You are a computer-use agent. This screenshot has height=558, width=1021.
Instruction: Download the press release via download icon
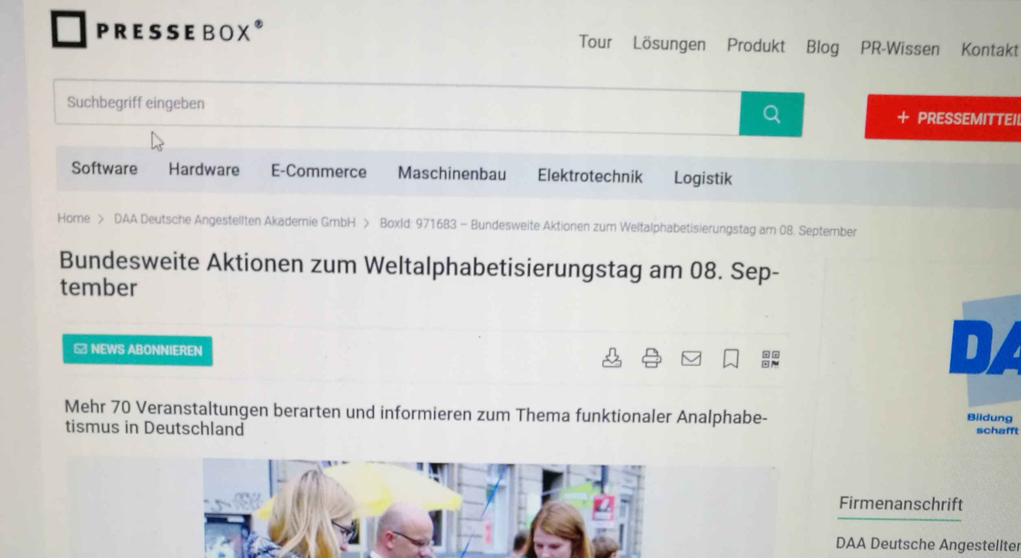click(611, 358)
